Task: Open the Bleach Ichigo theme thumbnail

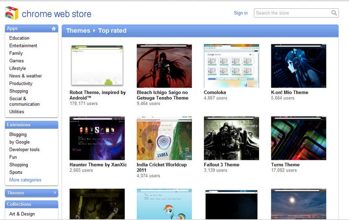Action: coord(164,65)
